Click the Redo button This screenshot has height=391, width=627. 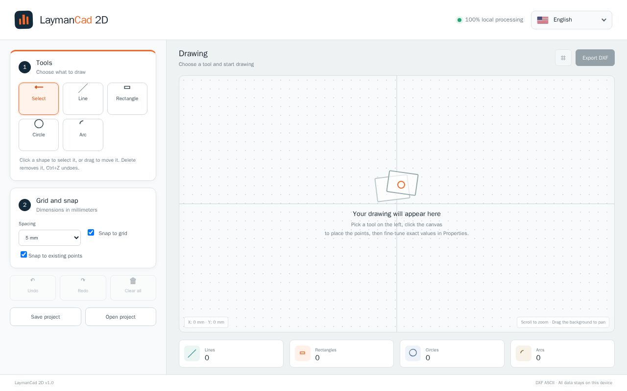pyautogui.click(x=83, y=288)
